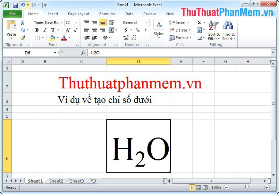
Task: Switch to Page Layout view in status bar
Action: (198, 187)
